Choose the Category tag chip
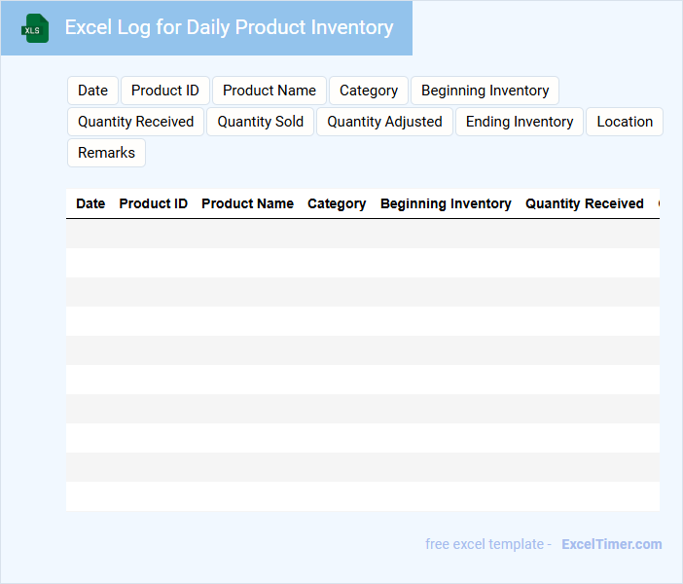Image resolution: width=683 pixels, height=584 pixels. (369, 91)
